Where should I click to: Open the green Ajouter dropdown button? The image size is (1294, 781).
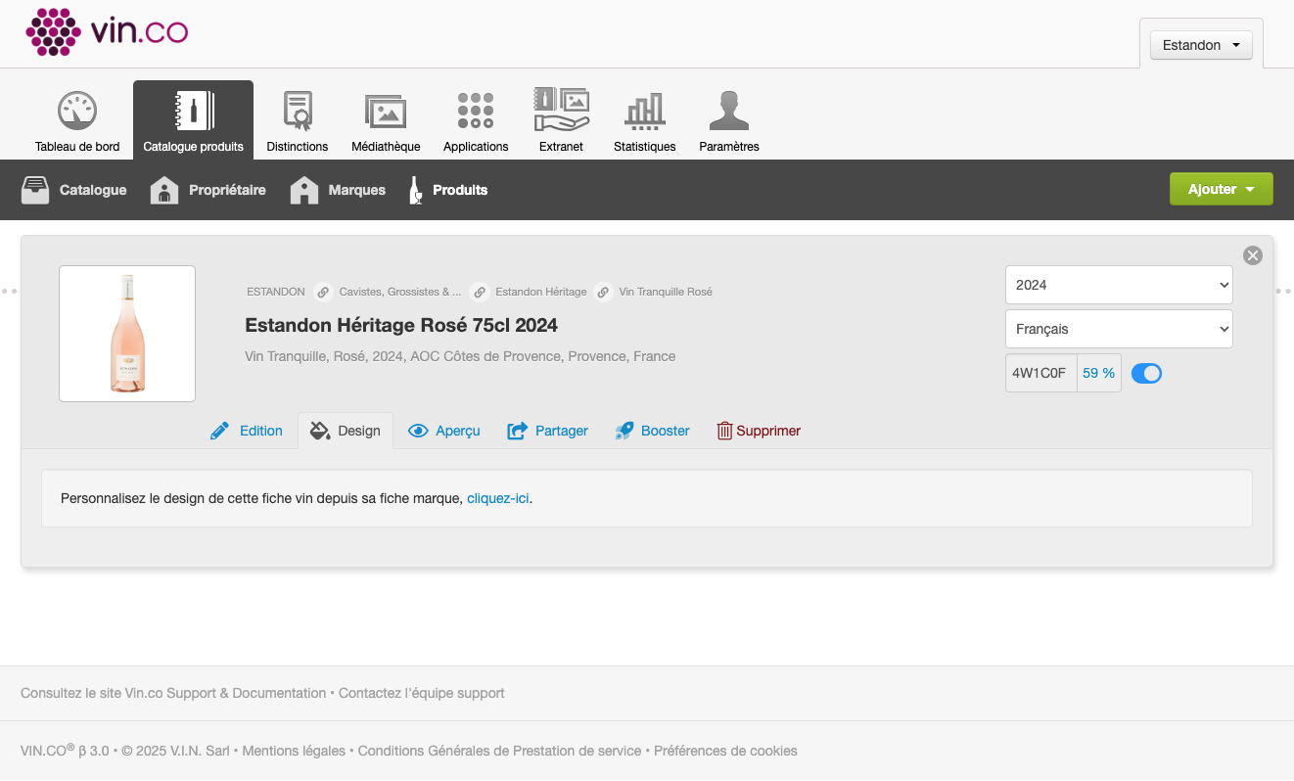click(1221, 189)
